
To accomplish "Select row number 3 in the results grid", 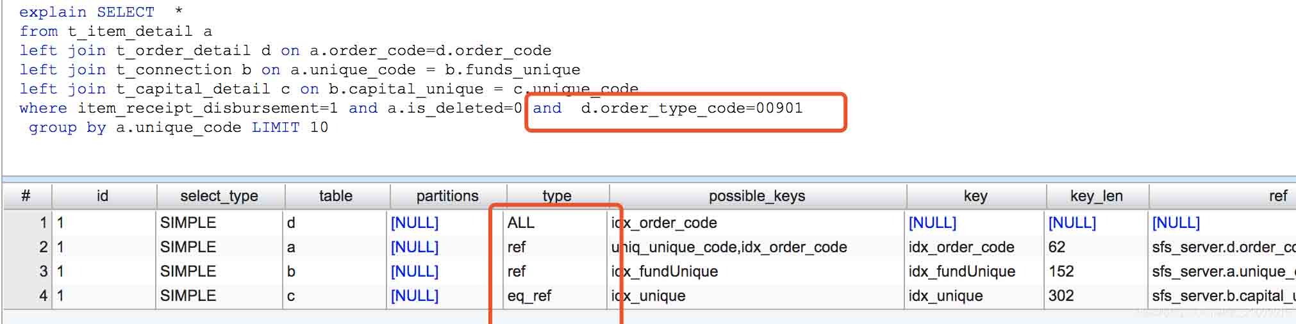I will [x=42, y=271].
